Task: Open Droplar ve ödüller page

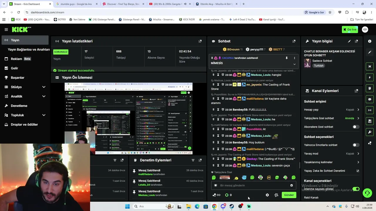Action: tap(25, 125)
